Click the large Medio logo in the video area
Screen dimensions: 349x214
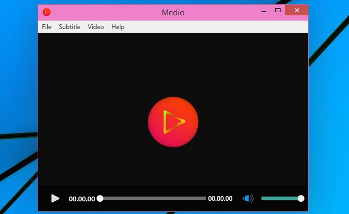click(173, 122)
